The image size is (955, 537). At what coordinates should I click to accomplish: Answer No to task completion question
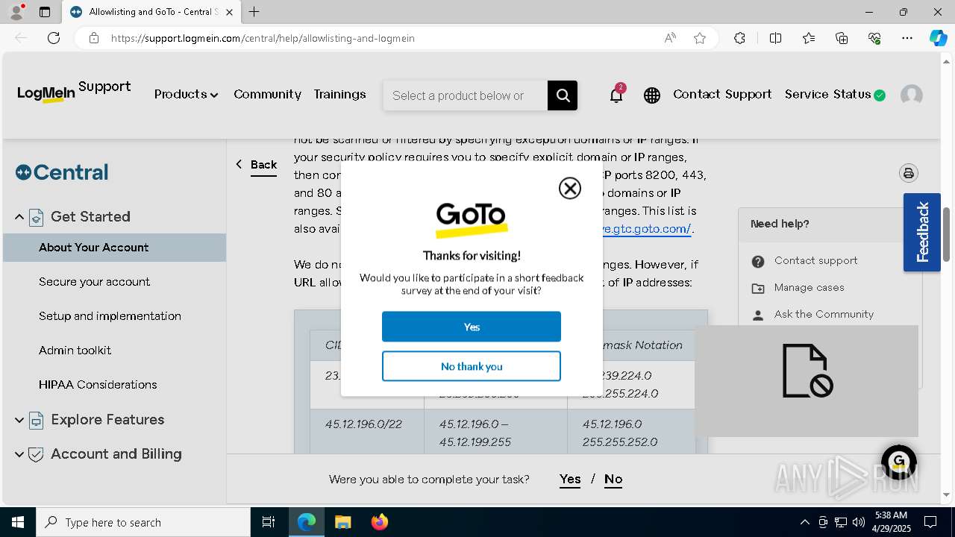point(613,480)
